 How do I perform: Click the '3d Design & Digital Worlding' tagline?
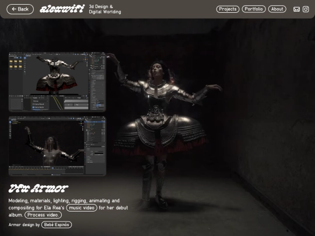point(105,9)
